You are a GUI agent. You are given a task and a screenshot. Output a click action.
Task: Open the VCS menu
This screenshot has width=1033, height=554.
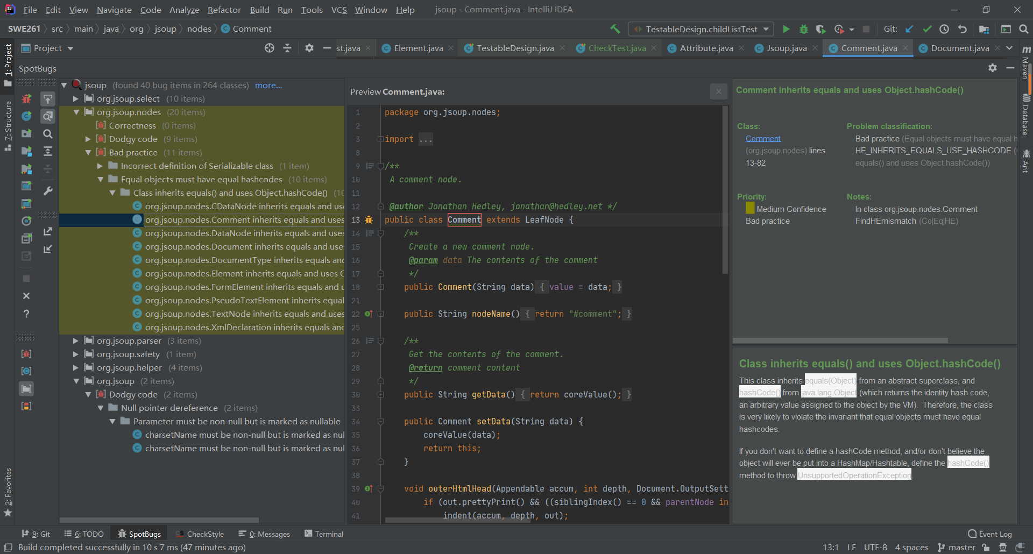click(339, 10)
